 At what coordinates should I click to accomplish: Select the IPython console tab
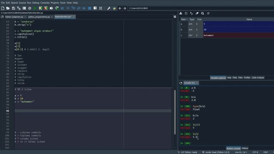[x=233, y=148]
